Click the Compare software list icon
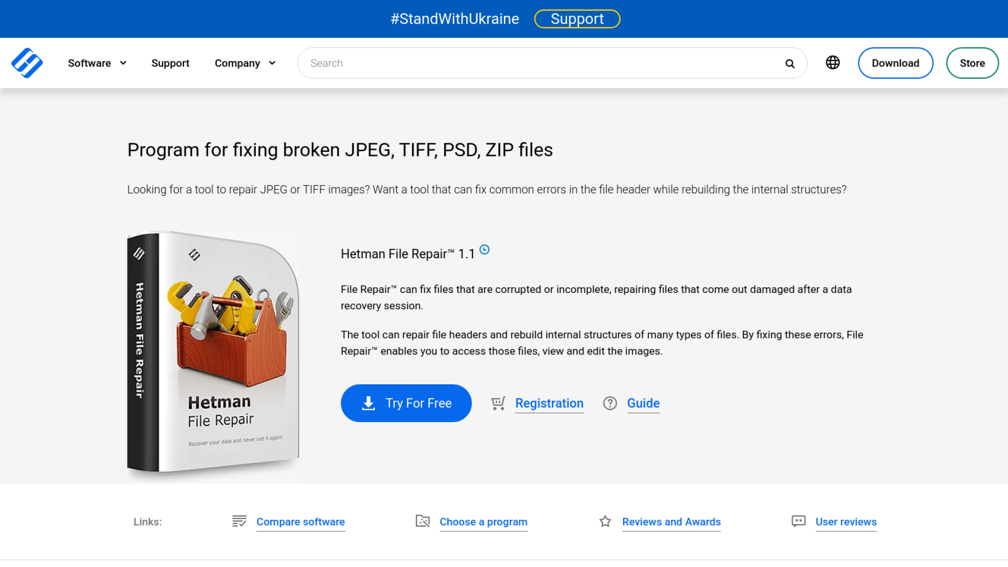 click(239, 521)
